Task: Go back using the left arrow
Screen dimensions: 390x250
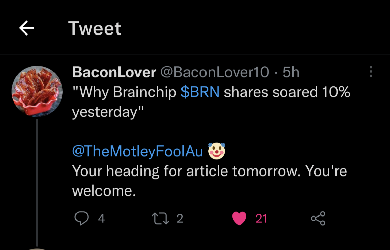Action: point(27,28)
